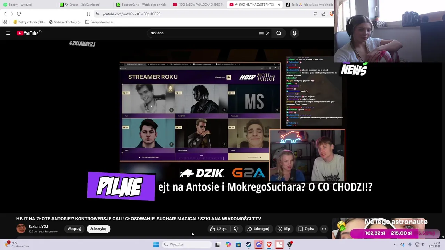445x250 pixels.
Task: Click the video title text
Action: (139, 219)
